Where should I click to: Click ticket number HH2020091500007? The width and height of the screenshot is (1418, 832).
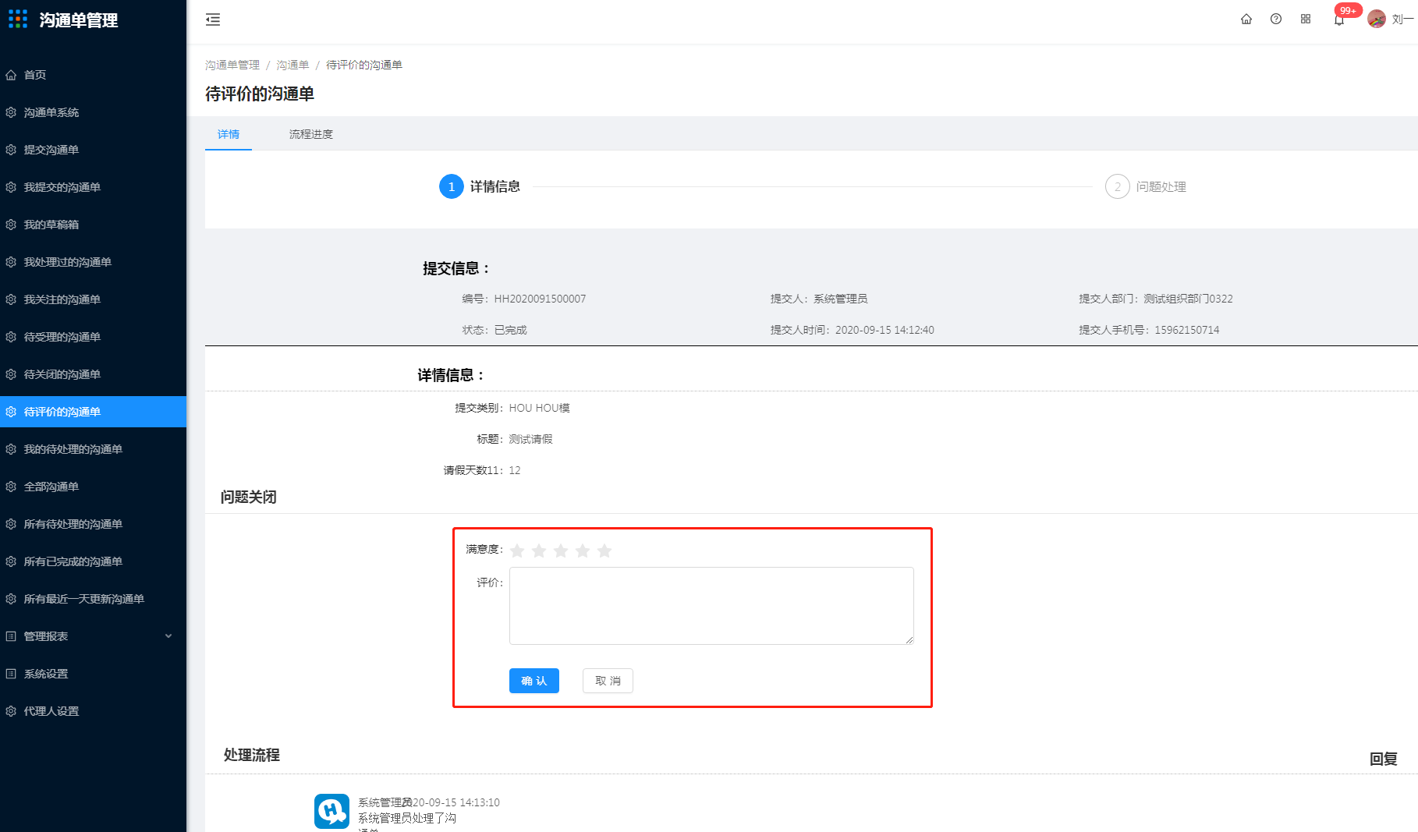pos(540,299)
